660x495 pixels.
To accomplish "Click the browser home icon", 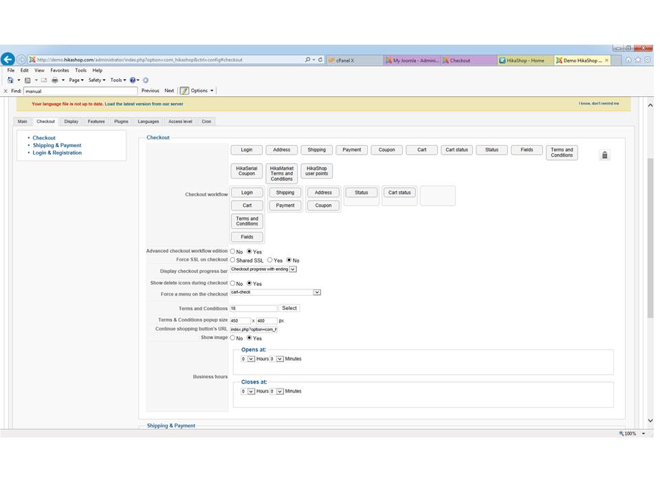I will (628, 60).
